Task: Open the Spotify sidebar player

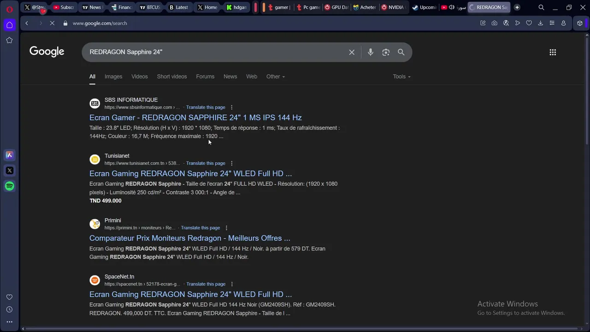Action: click(9, 186)
